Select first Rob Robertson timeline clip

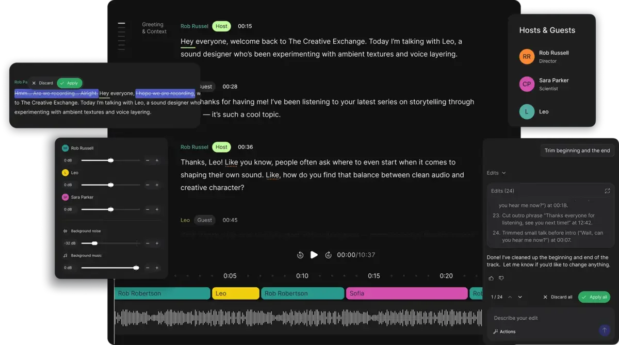[x=162, y=293]
